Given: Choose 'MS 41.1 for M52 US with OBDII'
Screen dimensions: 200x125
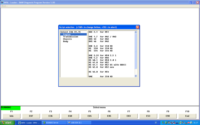Looking at the screenshot, I should [107, 65].
